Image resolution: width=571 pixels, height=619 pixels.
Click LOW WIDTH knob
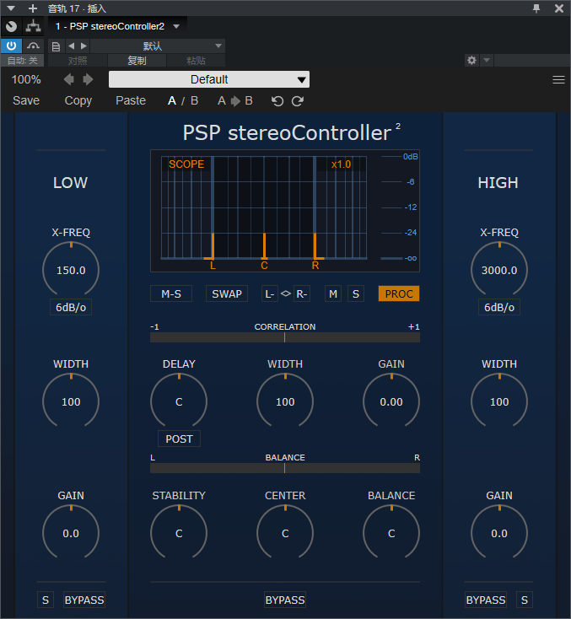coord(71,402)
